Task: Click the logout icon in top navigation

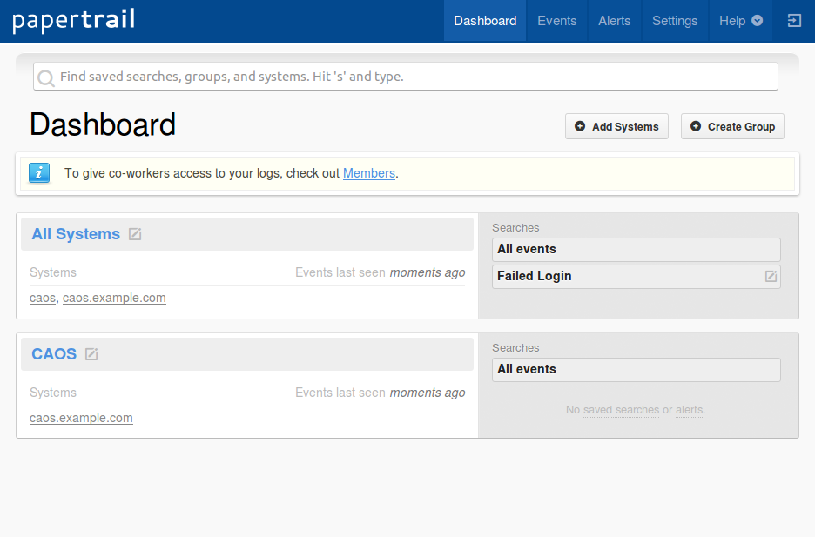Action: pyautogui.click(x=794, y=21)
